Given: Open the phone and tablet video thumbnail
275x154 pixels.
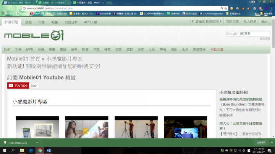Looking at the screenshot, I should tap(37, 127).
